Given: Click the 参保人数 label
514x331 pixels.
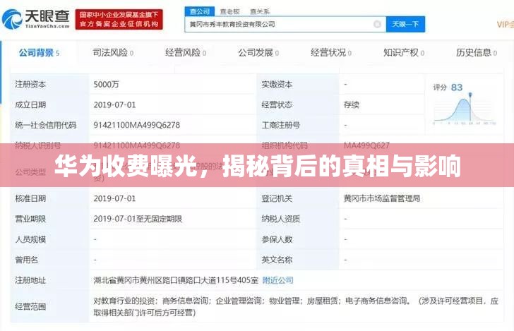Looking at the screenshot, I should point(277,239).
